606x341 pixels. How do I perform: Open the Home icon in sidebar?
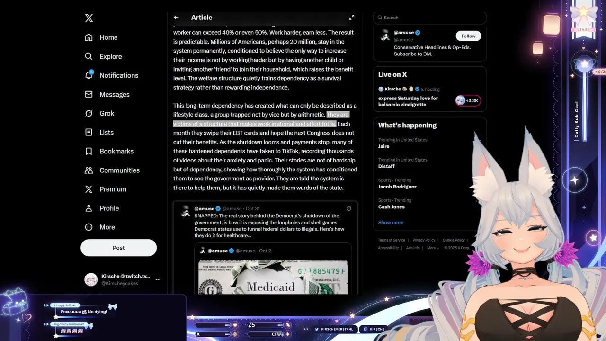pyautogui.click(x=89, y=37)
